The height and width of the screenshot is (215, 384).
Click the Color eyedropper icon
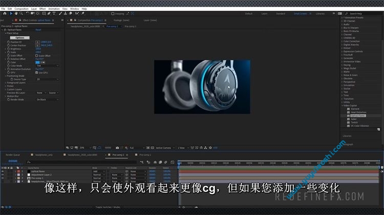[x=42, y=62]
